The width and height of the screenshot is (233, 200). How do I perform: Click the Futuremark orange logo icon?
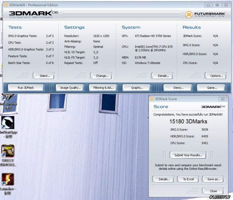click(189, 15)
